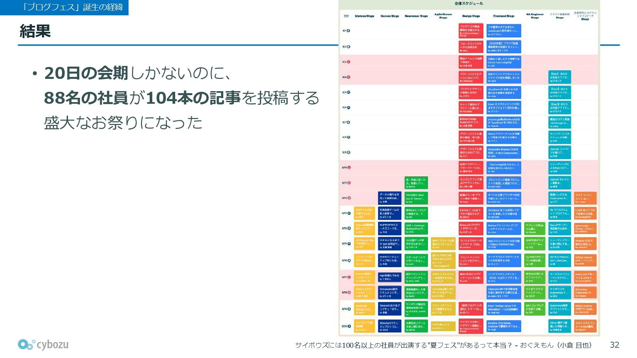The height and width of the screenshot is (358, 637).
Task: Select the kintone Stage column header
Action: click(364, 16)
